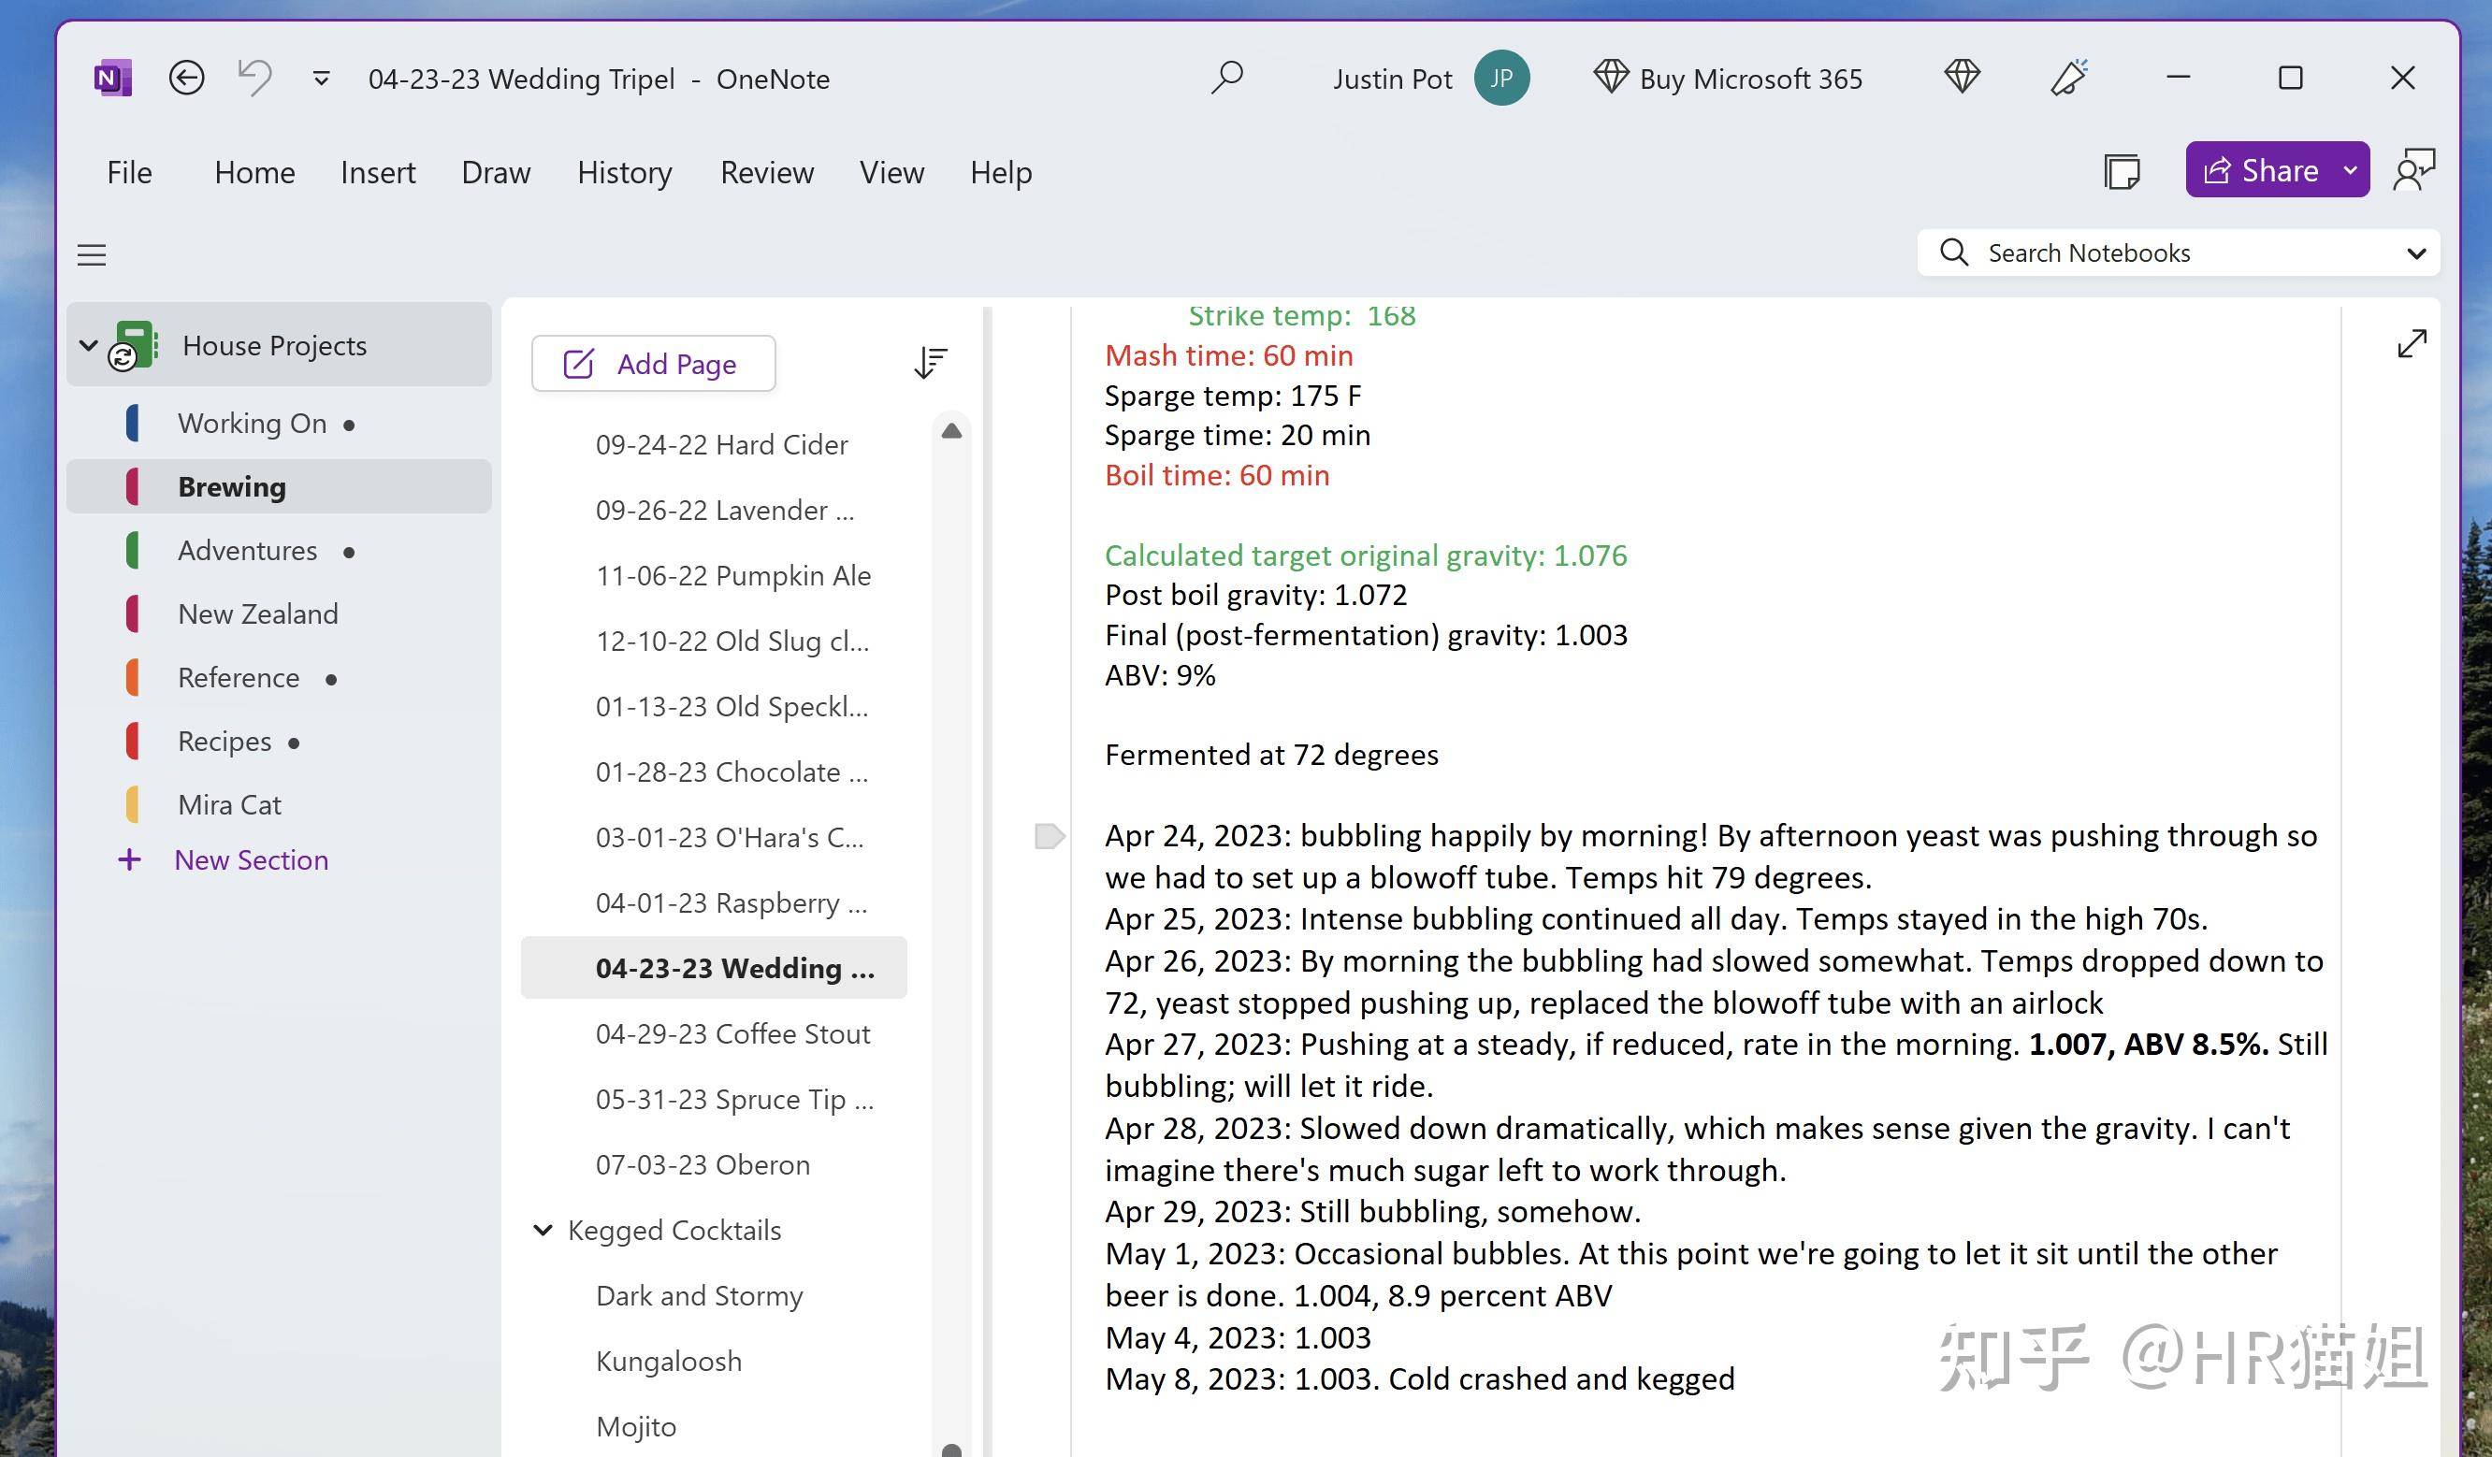Click the standalone diamond premium icon
The width and height of the screenshot is (2492, 1457).
[x=1962, y=77]
